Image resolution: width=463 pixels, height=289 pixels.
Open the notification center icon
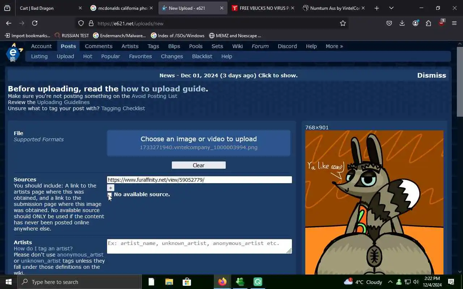coord(451,282)
